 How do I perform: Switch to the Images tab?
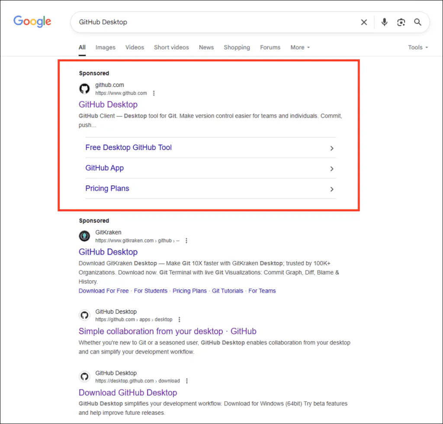click(105, 47)
